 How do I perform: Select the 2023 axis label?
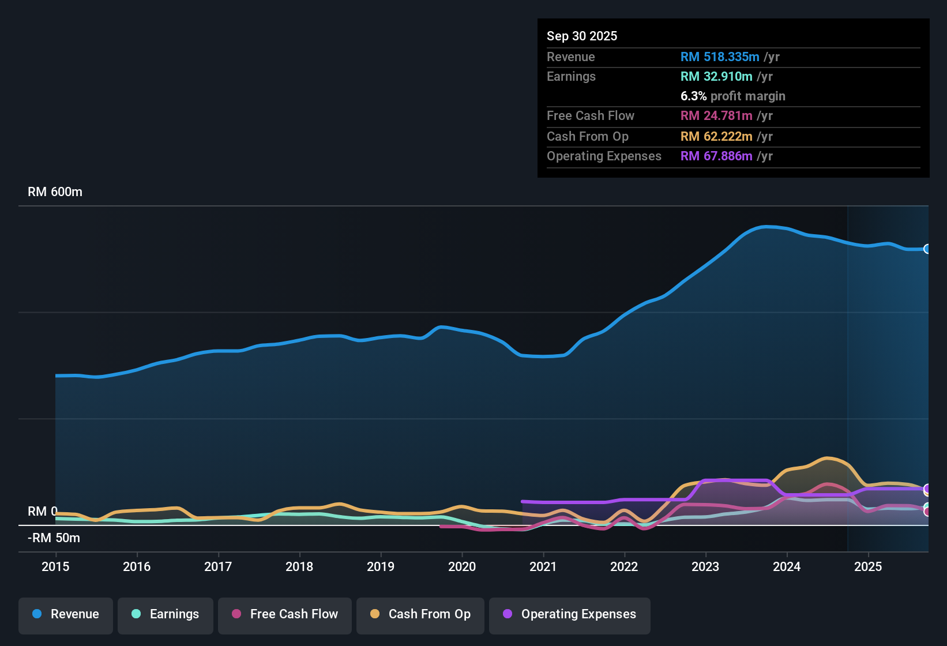click(x=705, y=567)
